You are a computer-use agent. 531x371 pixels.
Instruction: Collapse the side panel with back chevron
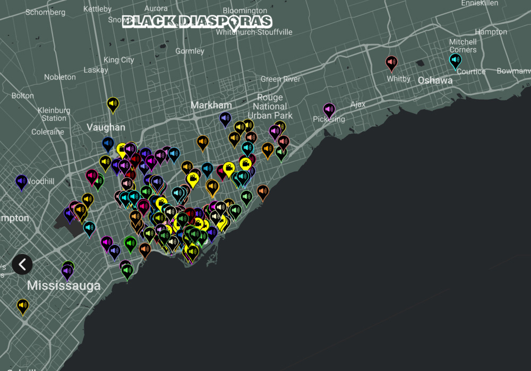(x=22, y=264)
